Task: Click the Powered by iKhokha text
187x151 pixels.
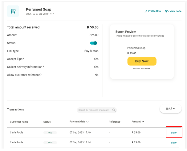Action: [x=141, y=69]
